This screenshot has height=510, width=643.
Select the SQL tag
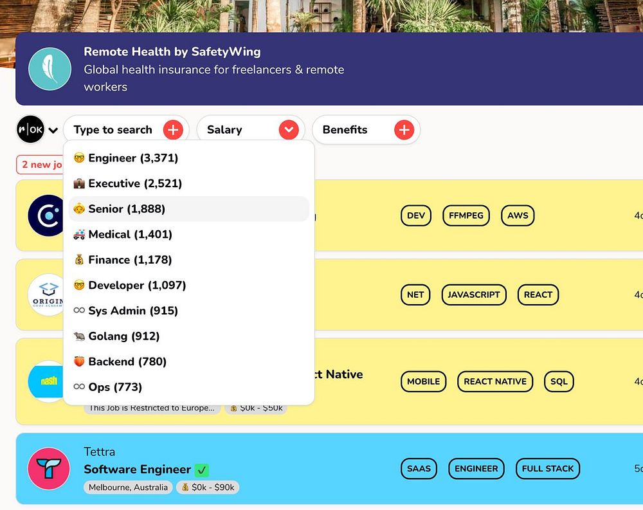click(x=559, y=381)
